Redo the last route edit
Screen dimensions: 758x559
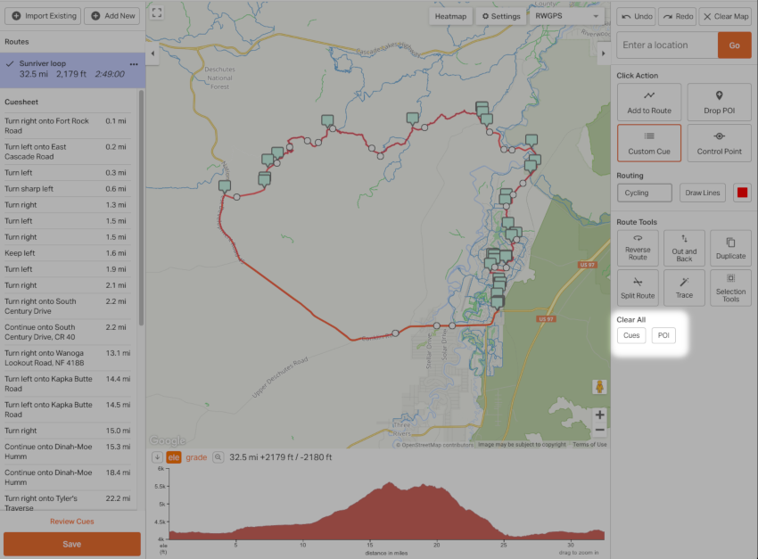(678, 16)
